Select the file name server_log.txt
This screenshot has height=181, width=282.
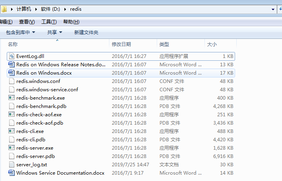coord(32,164)
